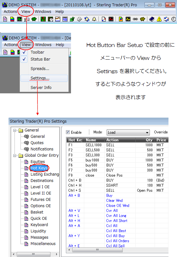This screenshot has height=257, width=177.
Task: Click right arrow of tree horizontal scrollbar
Action: click(56, 254)
